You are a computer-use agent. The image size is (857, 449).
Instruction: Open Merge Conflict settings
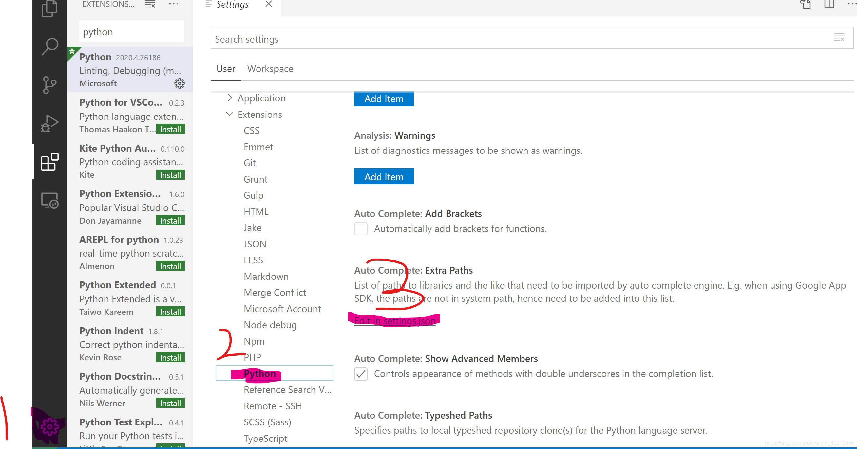click(275, 293)
